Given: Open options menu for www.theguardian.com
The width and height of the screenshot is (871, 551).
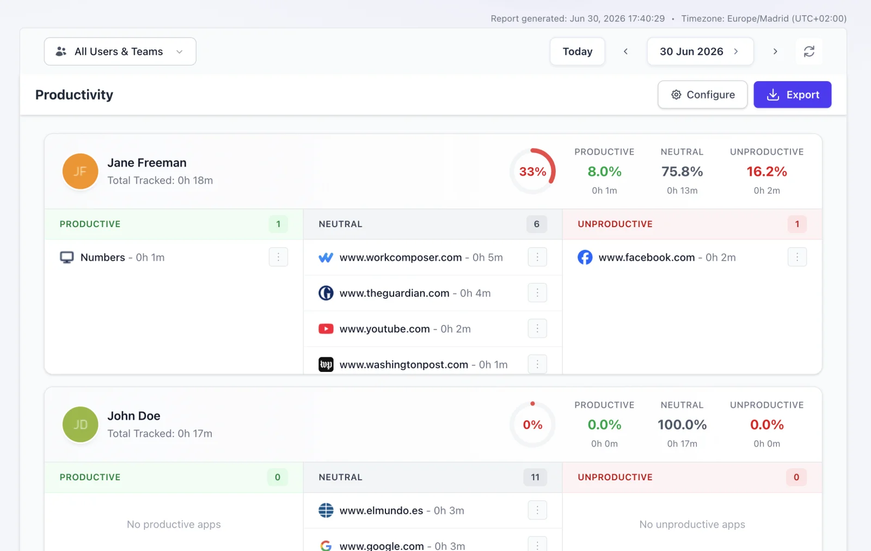Looking at the screenshot, I should pyautogui.click(x=537, y=293).
